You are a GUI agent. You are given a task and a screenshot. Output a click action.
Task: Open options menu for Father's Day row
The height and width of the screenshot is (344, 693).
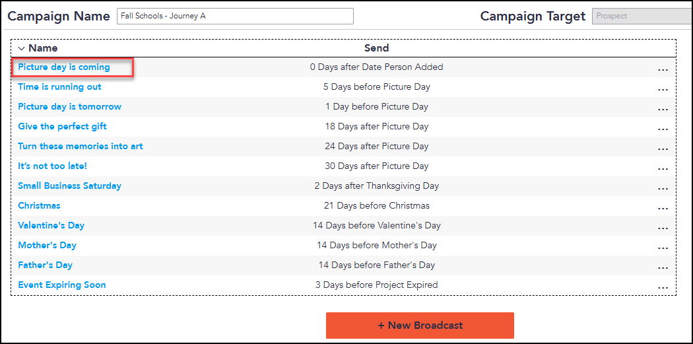point(663,268)
